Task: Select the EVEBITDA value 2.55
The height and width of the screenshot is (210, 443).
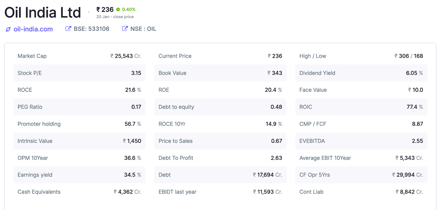Action: click(x=418, y=141)
